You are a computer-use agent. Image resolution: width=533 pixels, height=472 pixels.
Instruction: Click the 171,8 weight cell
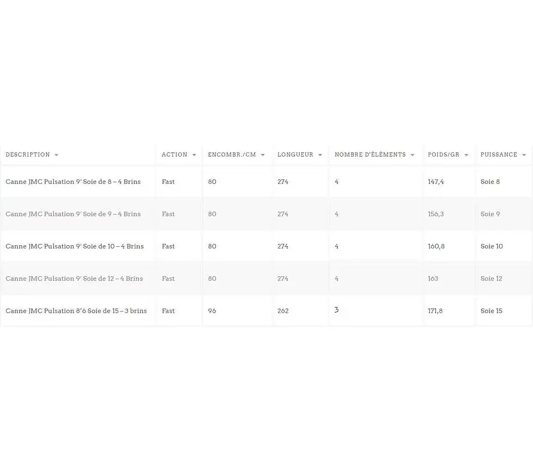[x=435, y=311]
